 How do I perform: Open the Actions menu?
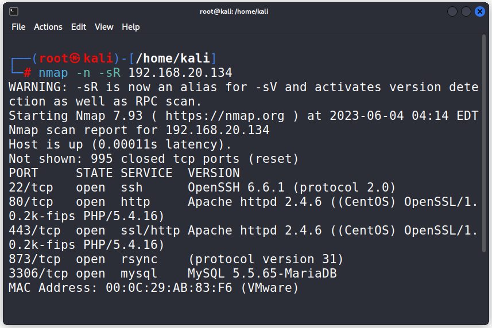point(48,27)
